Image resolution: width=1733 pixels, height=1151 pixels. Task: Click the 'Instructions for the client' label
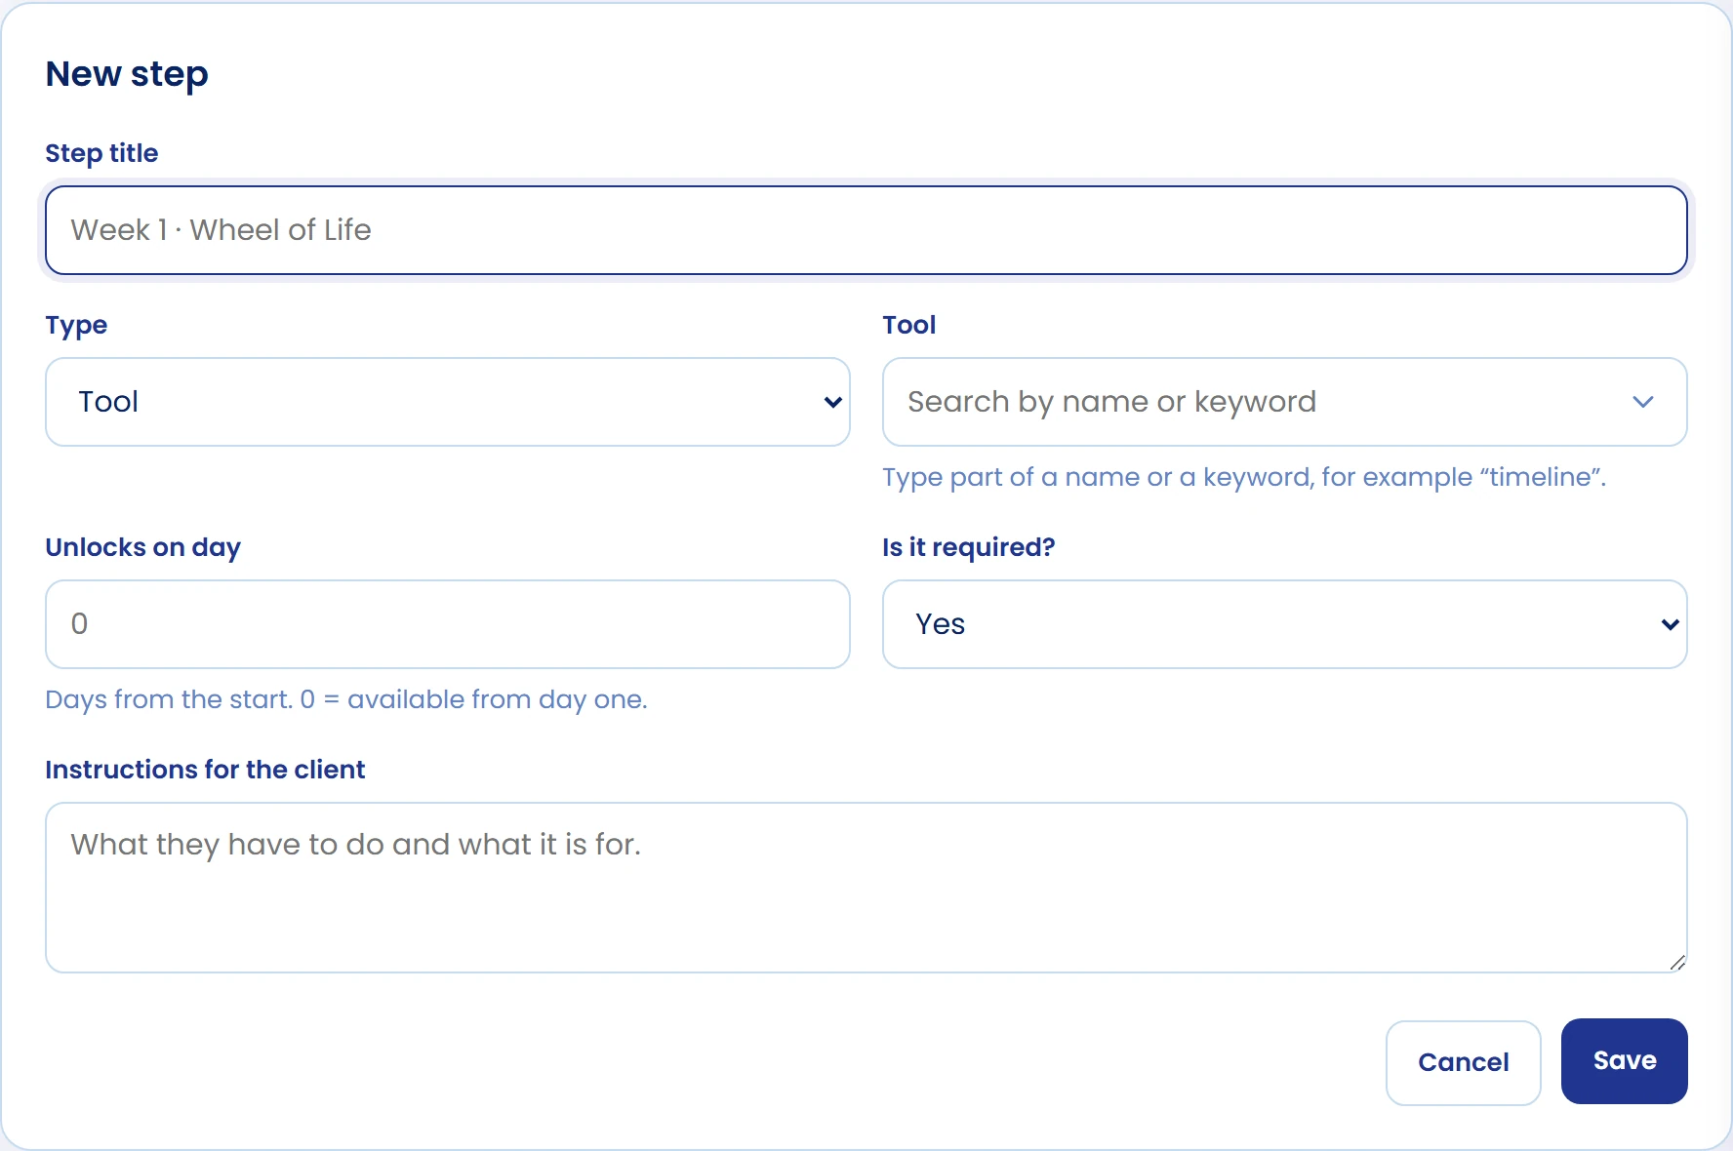205,770
